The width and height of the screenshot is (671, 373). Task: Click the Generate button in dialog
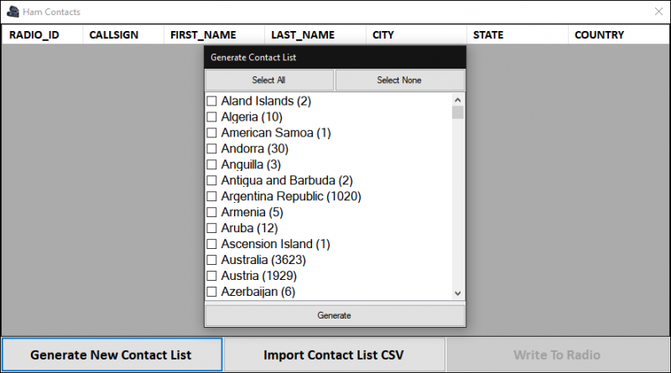tap(335, 316)
